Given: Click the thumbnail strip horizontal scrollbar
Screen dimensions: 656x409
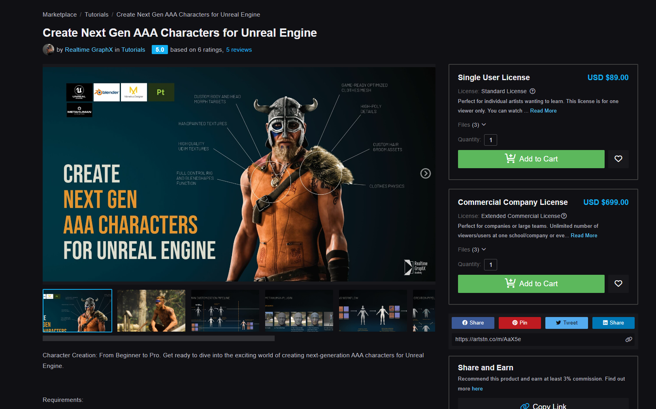Looking at the screenshot, I should click(x=158, y=338).
